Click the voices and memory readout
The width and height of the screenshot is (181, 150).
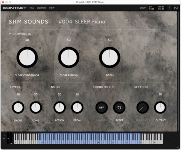151,8
